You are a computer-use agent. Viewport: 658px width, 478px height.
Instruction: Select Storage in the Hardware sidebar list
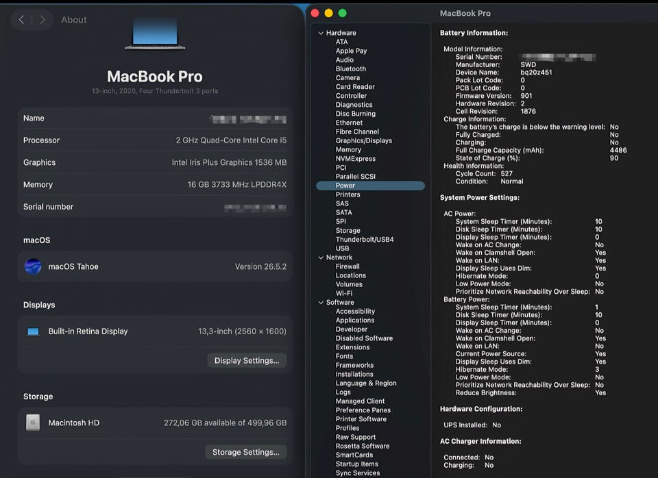tap(348, 231)
